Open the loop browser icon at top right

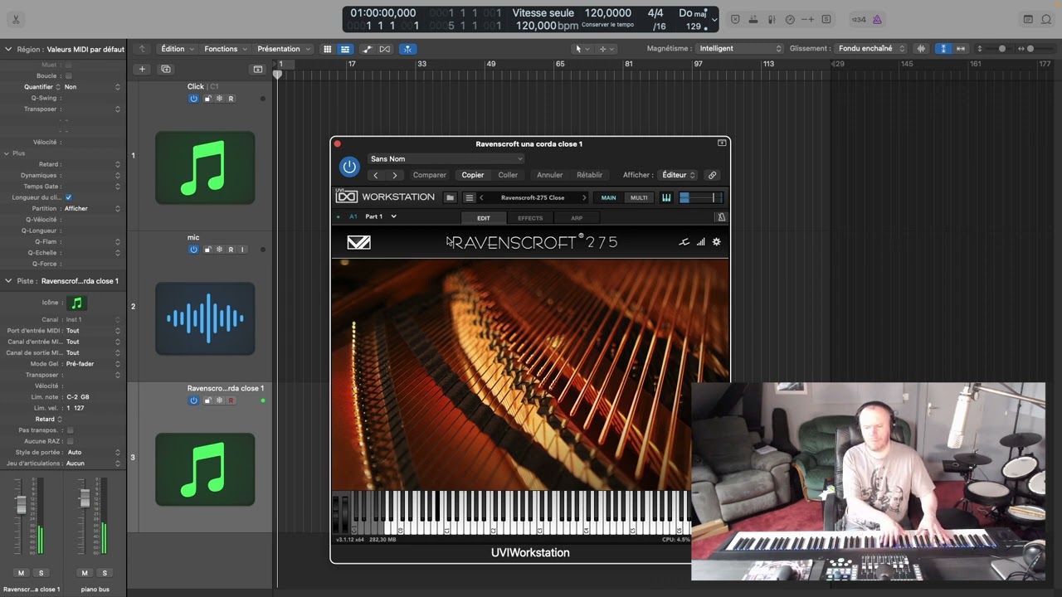tap(1046, 19)
